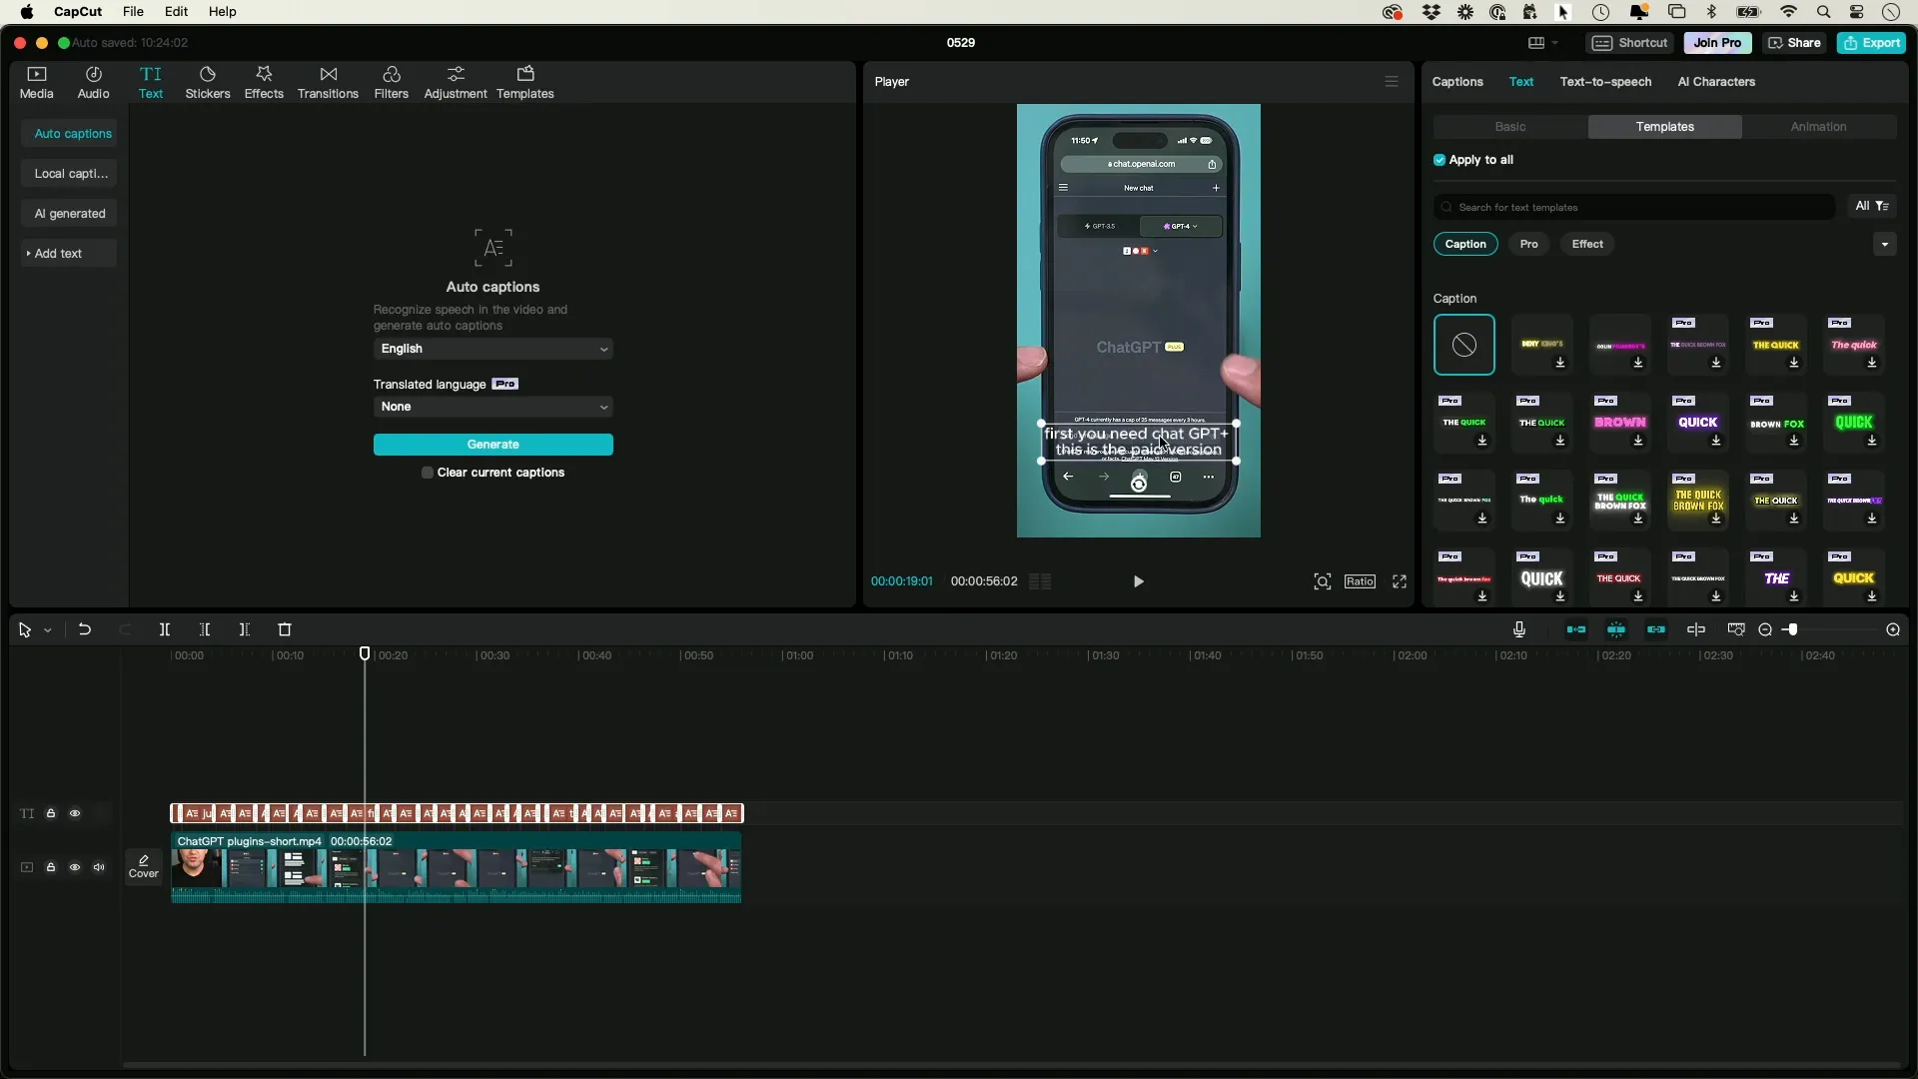Switch to the Text-to-speech tab
The height and width of the screenshot is (1079, 1918).
tap(1605, 82)
